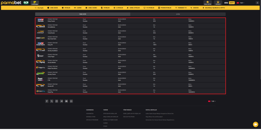Open the three-dot menu in header
The image size is (261, 130).
[x=257, y=3]
